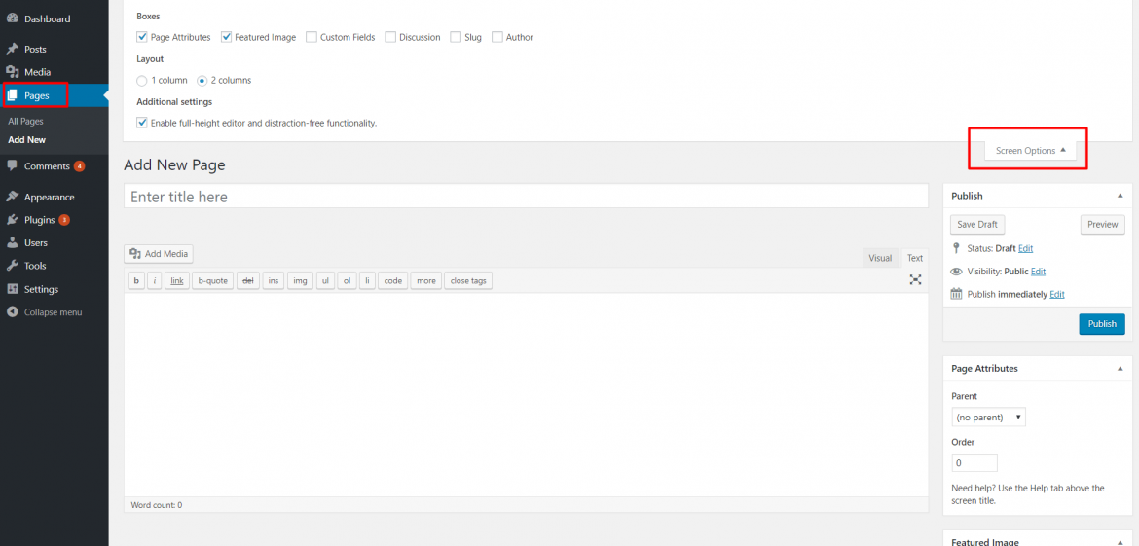Uncheck the Featured Image box option
1139x546 pixels.
pyautogui.click(x=227, y=37)
